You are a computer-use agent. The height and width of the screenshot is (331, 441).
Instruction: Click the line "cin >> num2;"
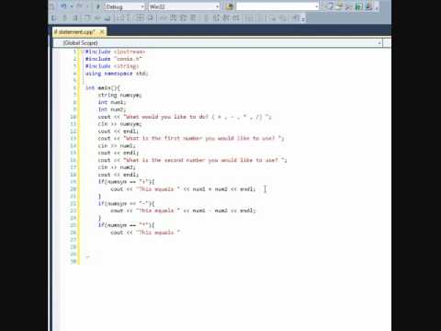(x=117, y=167)
